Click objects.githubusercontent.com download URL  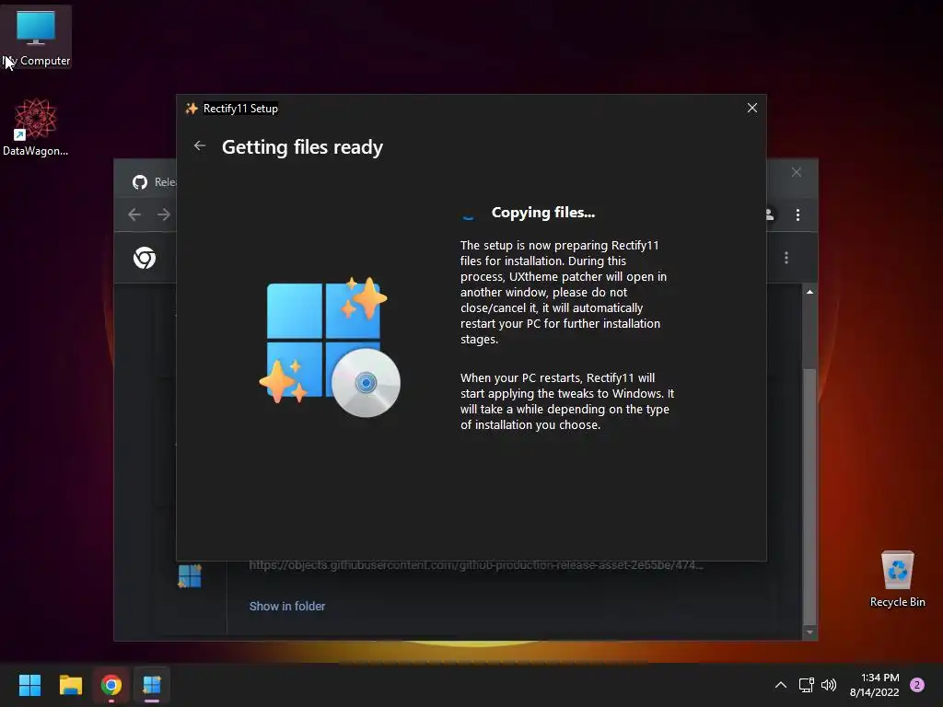point(476,565)
